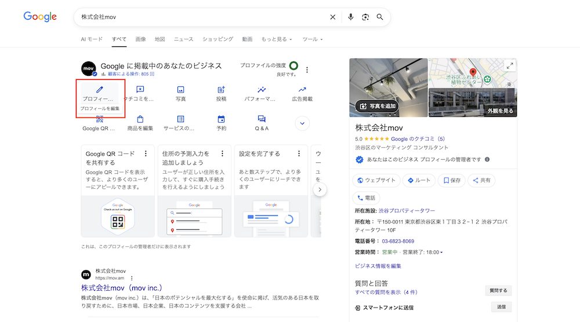The height and width of the screenshot is (322, 580).
Task: Open the ツール dropdown menu
Action: 313,39
